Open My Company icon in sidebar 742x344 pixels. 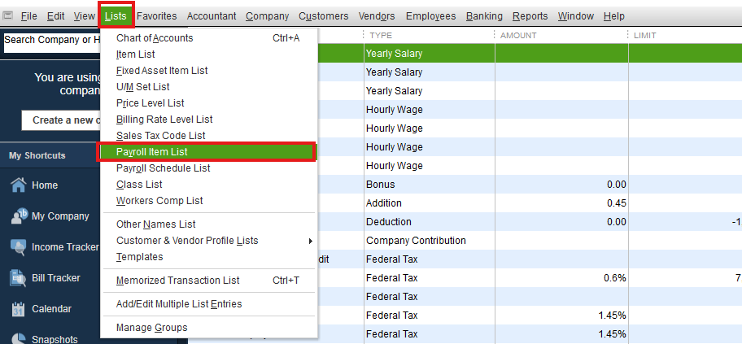pos(18,216)
